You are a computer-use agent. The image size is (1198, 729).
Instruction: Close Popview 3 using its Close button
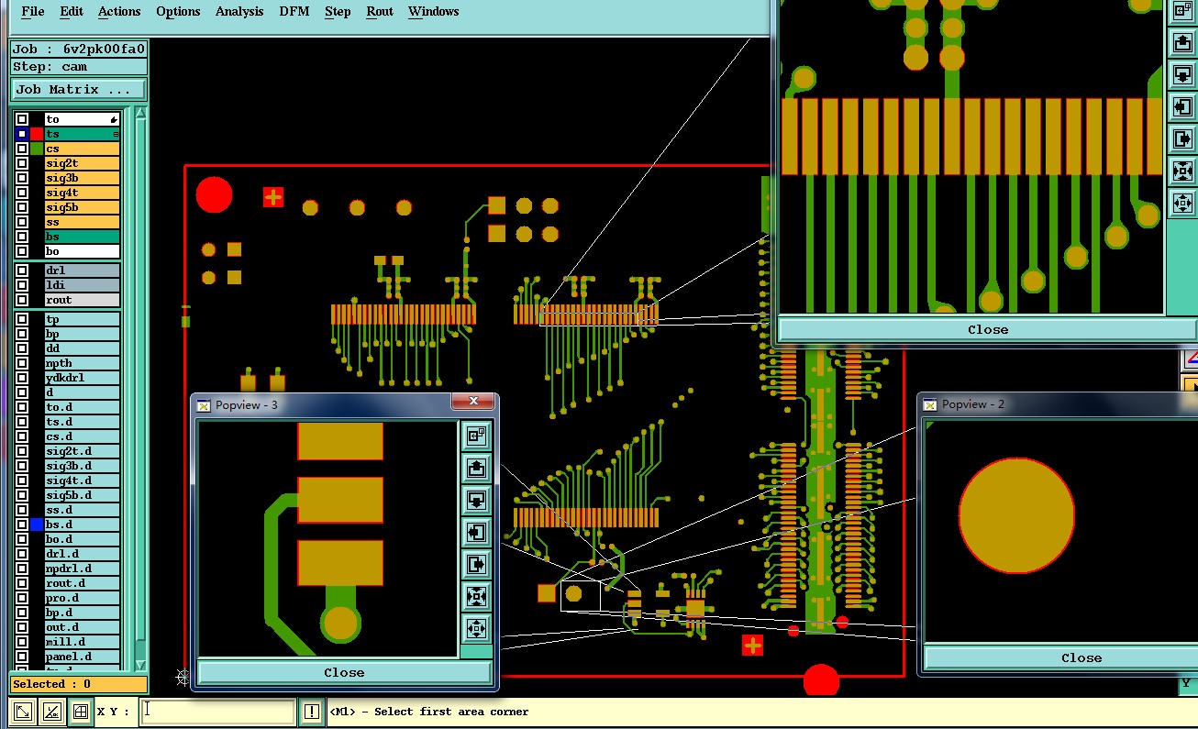click(x=344, y=672)
